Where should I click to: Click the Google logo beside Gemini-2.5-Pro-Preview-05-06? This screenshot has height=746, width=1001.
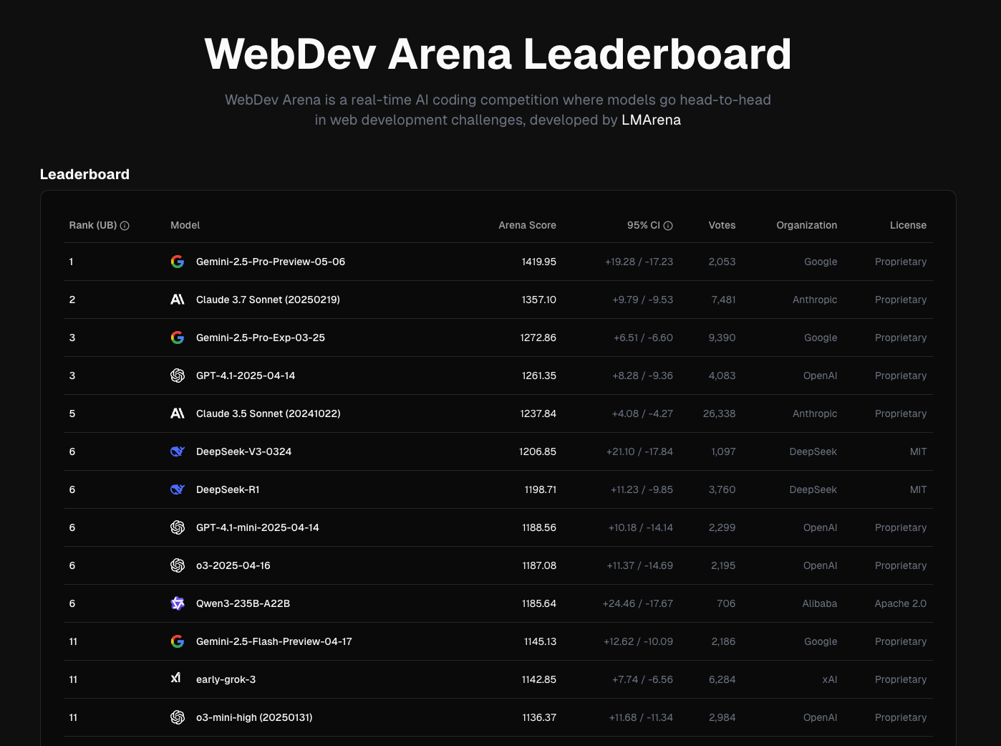(x=178, y=262)
